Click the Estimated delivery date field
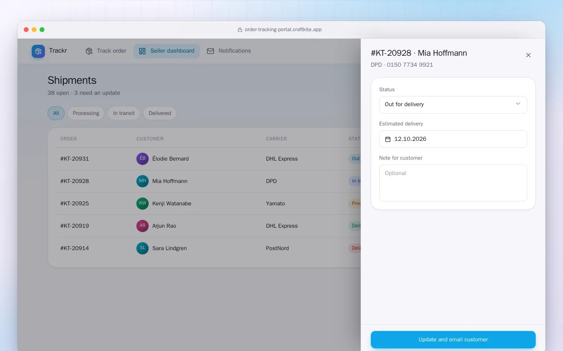Viewport: 563px width, 351px height. coord(453,139)
